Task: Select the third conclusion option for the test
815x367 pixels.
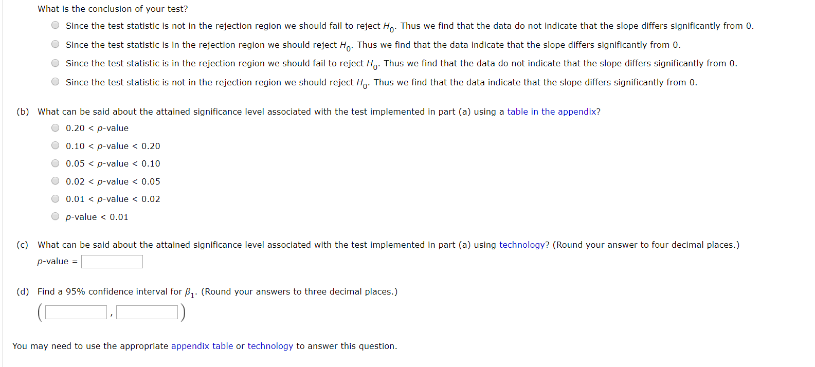Action: 55,63
